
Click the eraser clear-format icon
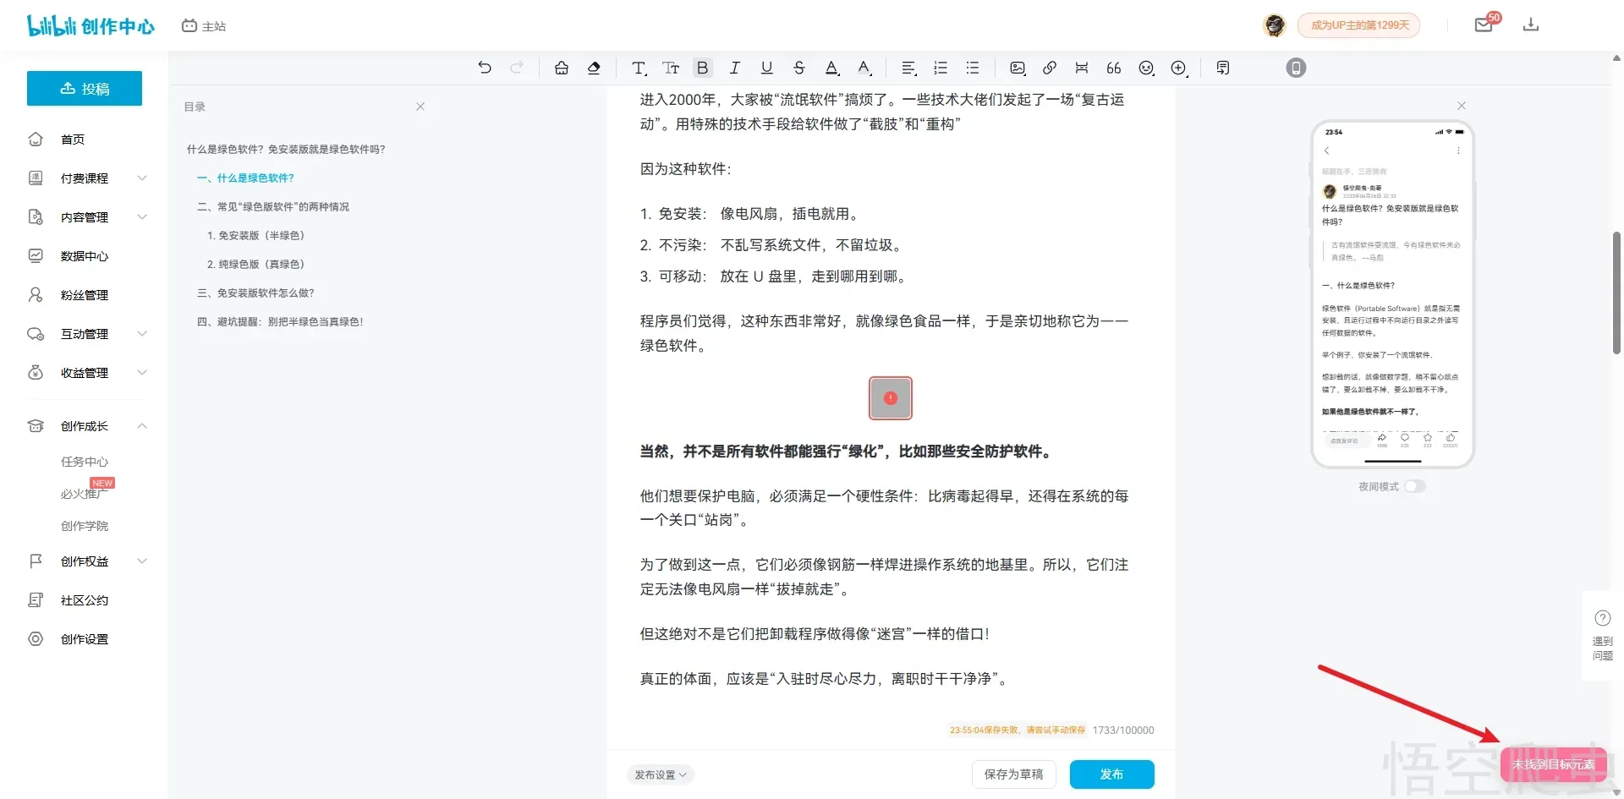[x=594, y=68]
